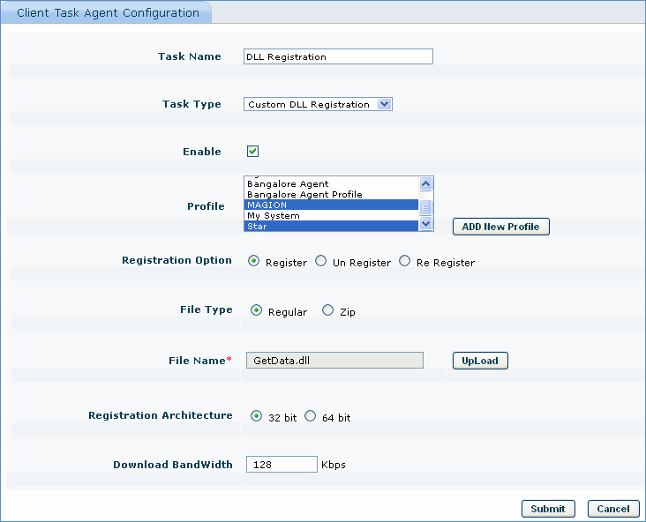Select the Un Register radio option
646x522 pixels.
321,262
